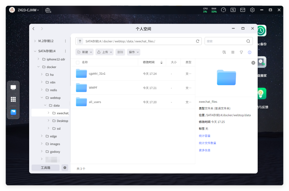289x191 pixels.
Task: Open the 操作 dropdown menu
Action: (x=134, y=52)
